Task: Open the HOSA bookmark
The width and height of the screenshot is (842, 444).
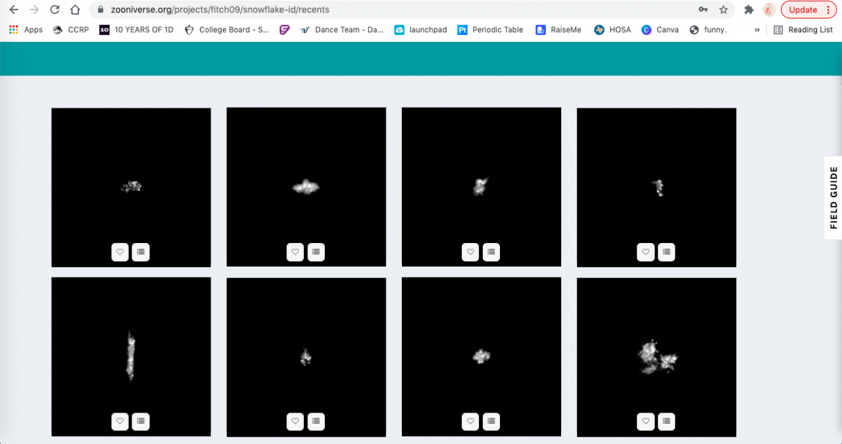Action: coord(612,30)
